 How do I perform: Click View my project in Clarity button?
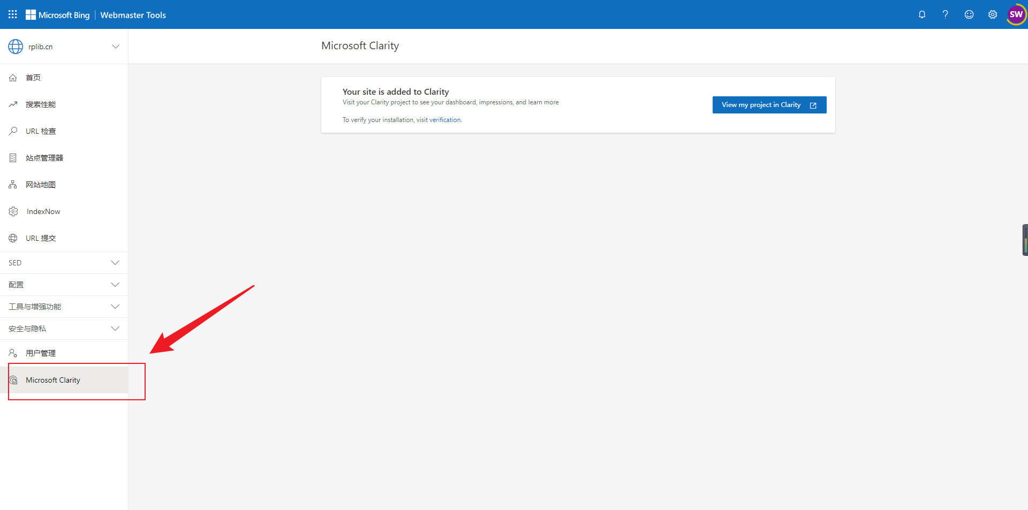pyautogui.click(x=769, y=105)
